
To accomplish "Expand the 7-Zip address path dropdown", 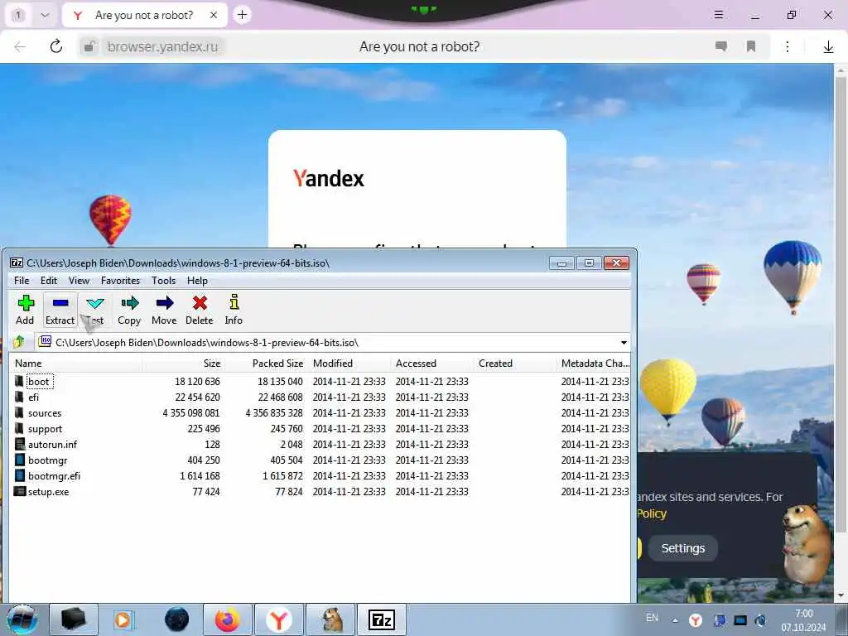I will [x=624, y=342].
